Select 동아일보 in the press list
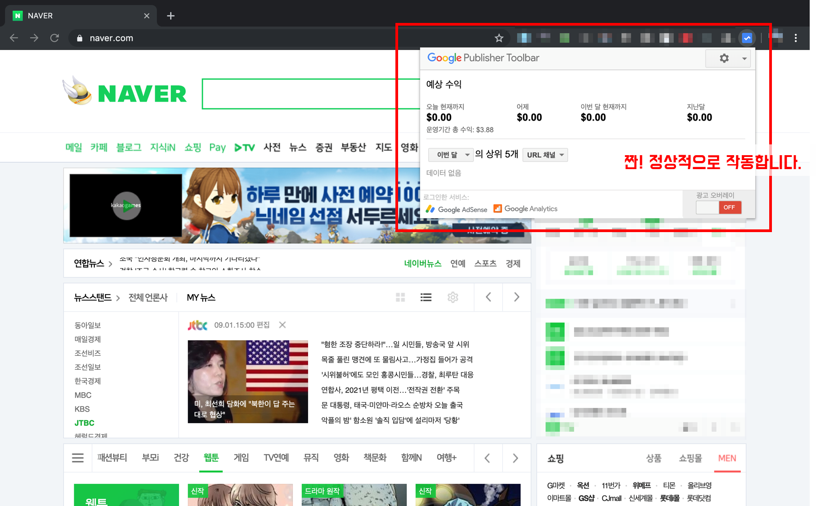The height and width of the screenshot is (506, 816). click(x=88, y=325)
